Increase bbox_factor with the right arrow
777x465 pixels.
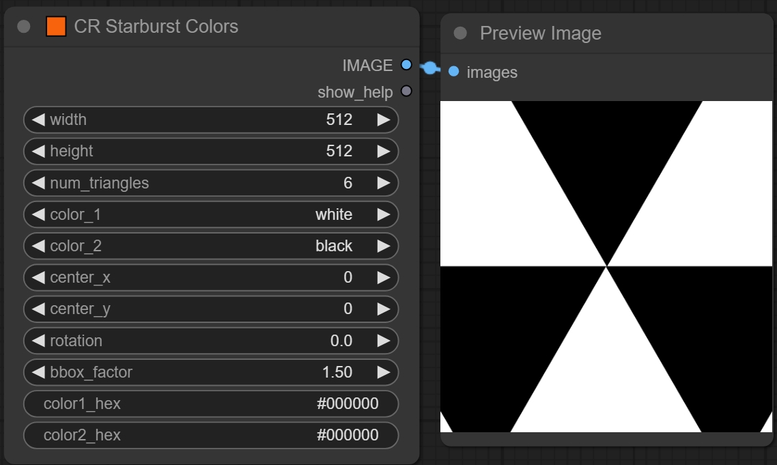point(383,372)
